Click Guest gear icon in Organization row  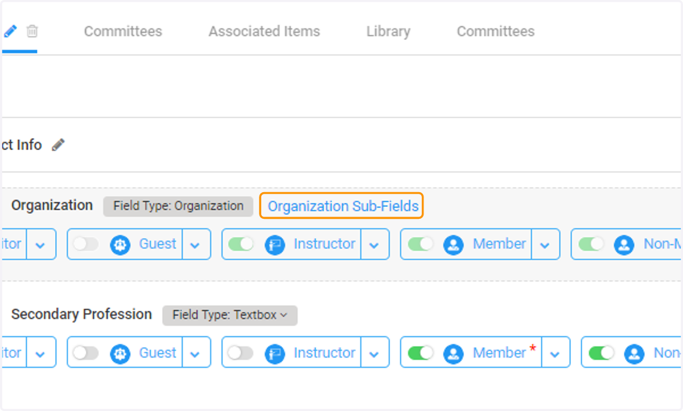[x=120, y=244]
